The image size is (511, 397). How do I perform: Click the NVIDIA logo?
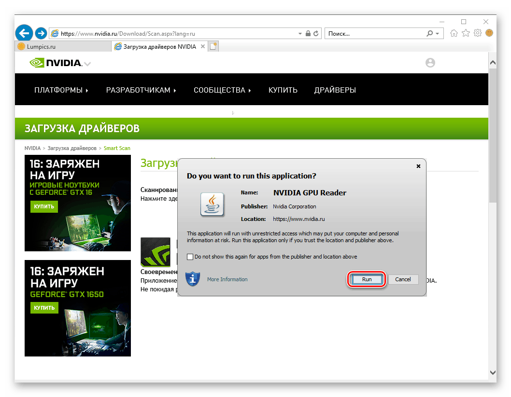point(56,63)
